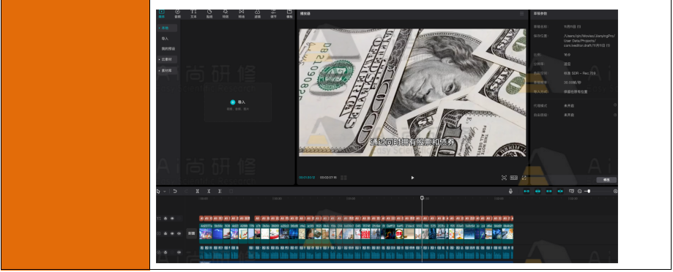Mute the main video track

pos(179,234)
